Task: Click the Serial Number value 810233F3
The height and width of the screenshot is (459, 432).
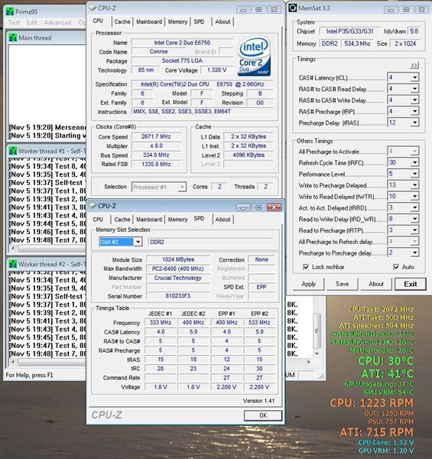Action: tap(178, 296)
